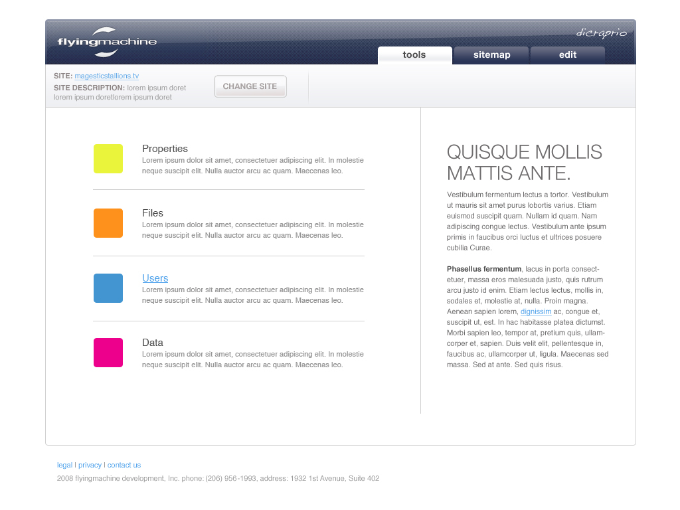Click the Properties heading
Screen dimensions: 680x510
[165, 149]
